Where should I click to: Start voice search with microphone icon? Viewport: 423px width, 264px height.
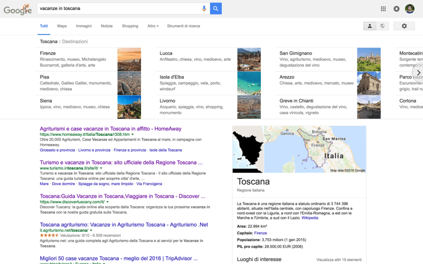pyautogui.click(x=204, y=8)
